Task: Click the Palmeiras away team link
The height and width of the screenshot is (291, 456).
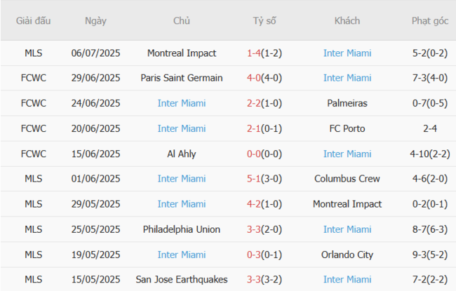Action: 347,103
